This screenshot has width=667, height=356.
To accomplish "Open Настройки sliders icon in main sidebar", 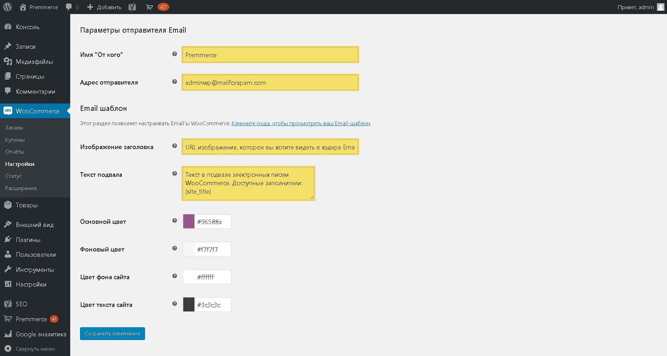I will click(x=8, y=284).
